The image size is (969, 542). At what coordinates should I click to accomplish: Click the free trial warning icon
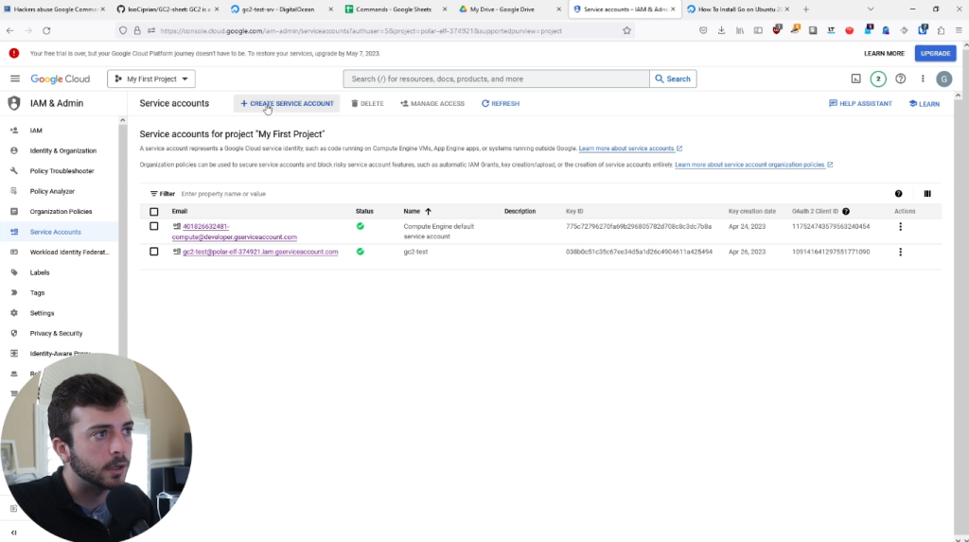pyautogui.click(x=13, y=53)
